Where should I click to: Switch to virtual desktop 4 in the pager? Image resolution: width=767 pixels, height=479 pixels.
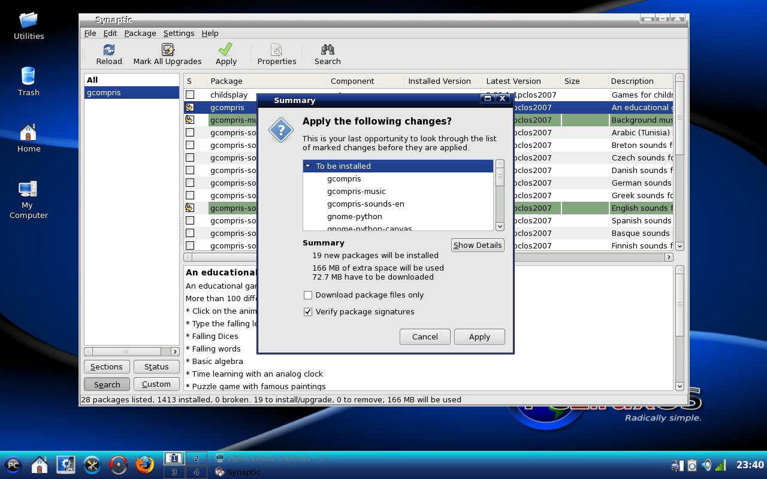[x=196, y=472]
